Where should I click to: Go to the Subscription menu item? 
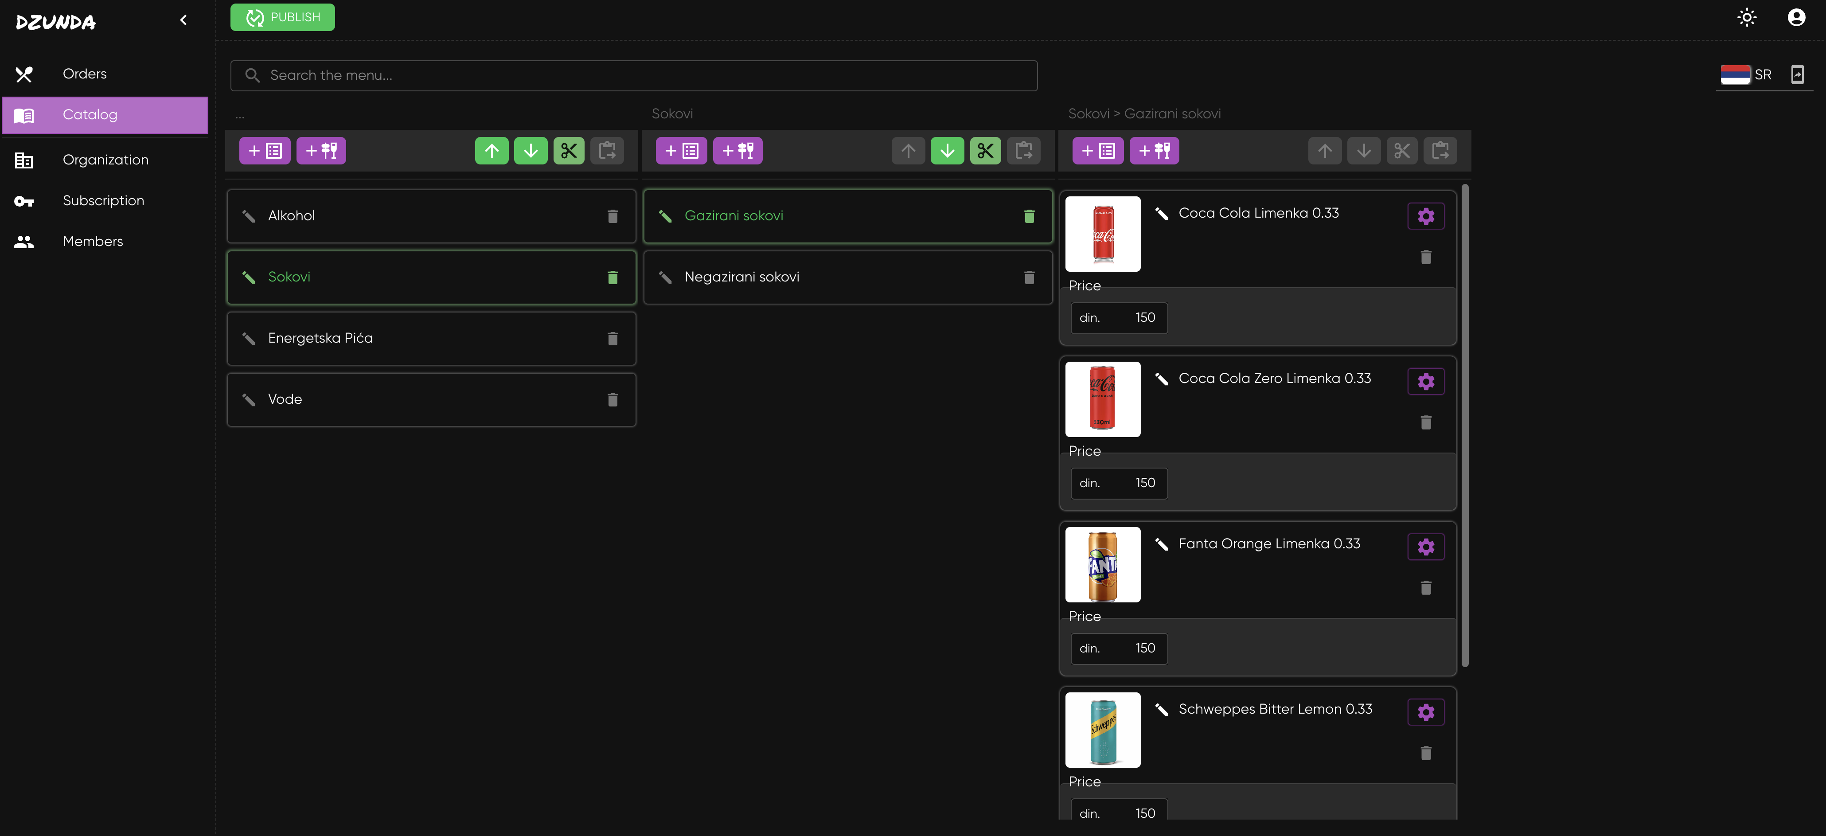click(x=103, y=201)
